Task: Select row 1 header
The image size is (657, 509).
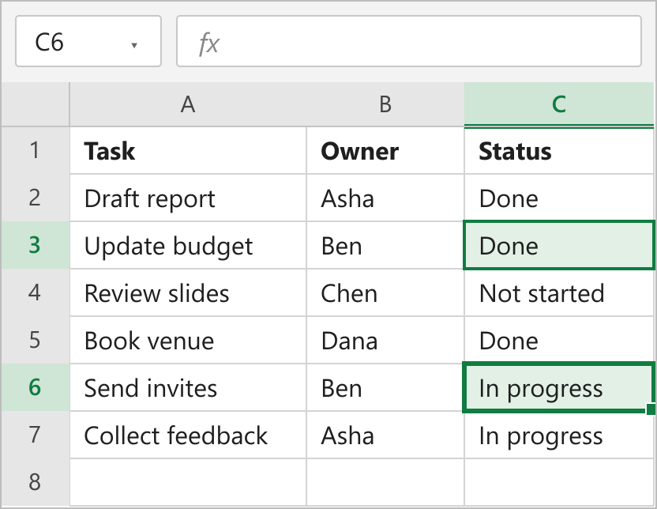Action: tap(36, 150)
